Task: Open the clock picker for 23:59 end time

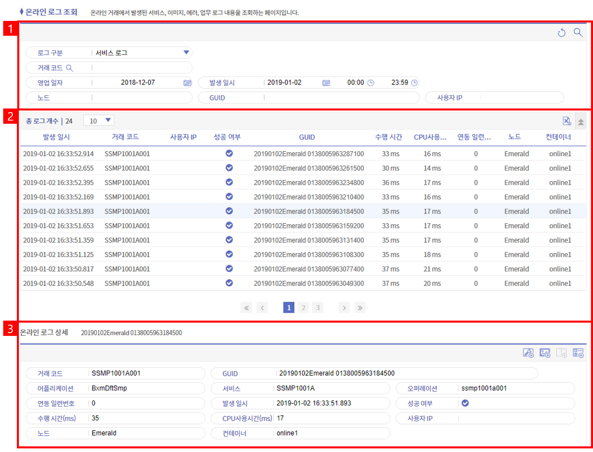Action: click(x=414, y=83)
